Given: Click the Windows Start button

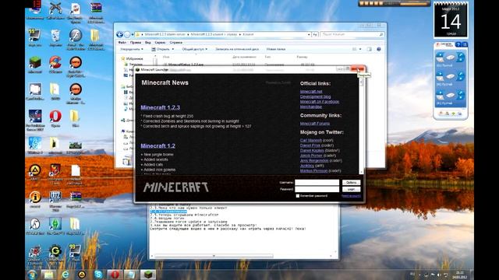Looking at the screenshot, I should [x=32, y=275].
